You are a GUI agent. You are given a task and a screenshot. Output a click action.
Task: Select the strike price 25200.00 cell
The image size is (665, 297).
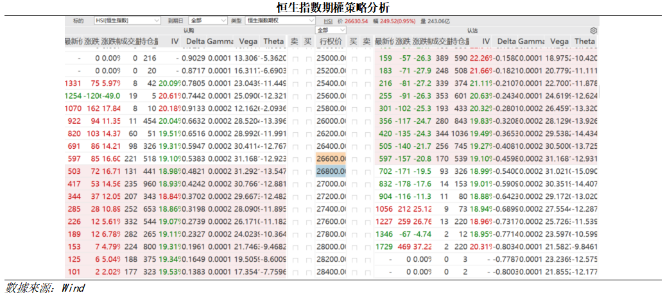click(x=331, y=71)
